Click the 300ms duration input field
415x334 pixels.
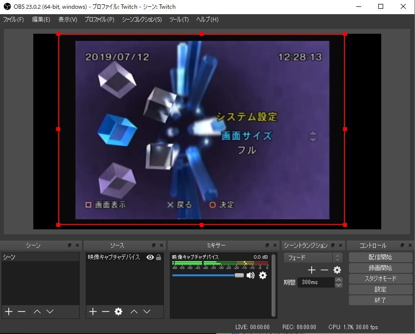pyautogui.click(x=316, y=282)
